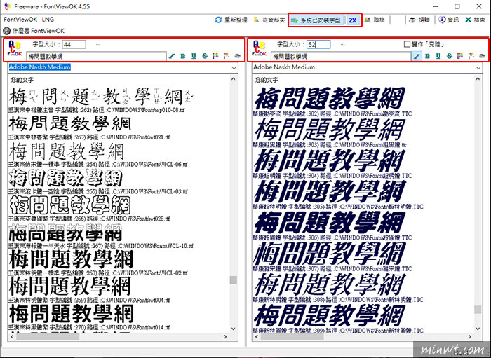The height and width of the screenshot is (358, 491).
Task: Click the right sample text field
Action: pos(341,57)
